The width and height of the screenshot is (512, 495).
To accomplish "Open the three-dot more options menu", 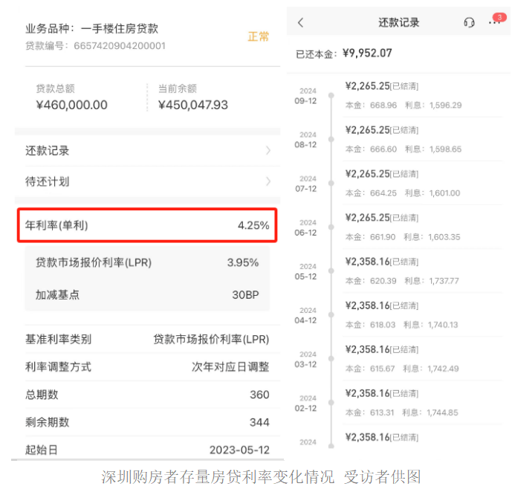I will [x=493, y=24].
